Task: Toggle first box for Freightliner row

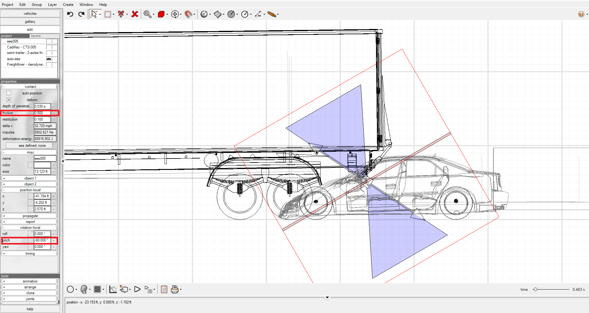Action: pos(49,65)
